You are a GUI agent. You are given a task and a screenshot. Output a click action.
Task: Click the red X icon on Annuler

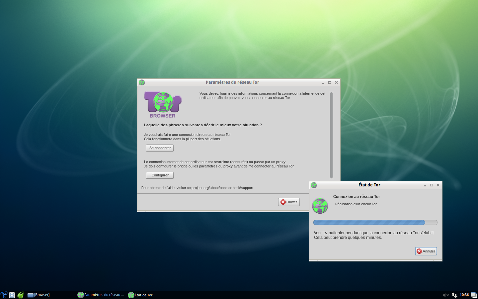point(419,251)
